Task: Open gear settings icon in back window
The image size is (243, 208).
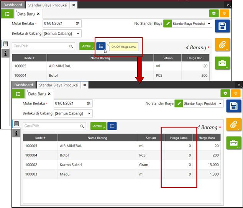Action: coord(214,13)
